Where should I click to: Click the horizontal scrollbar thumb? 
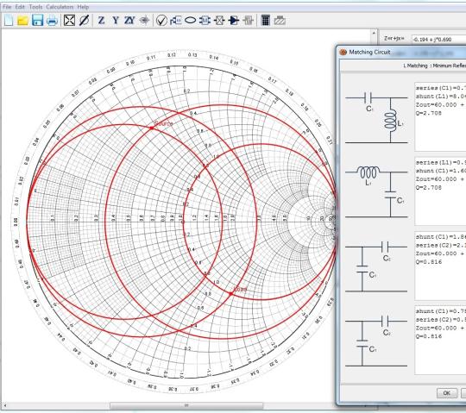[186, 405]
